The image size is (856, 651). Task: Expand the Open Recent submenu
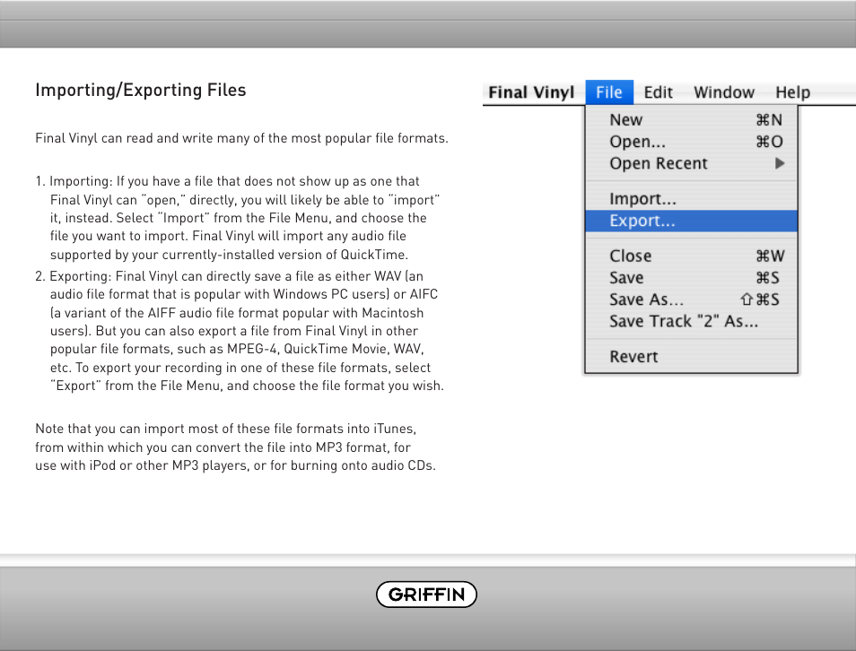click(691, 163)
